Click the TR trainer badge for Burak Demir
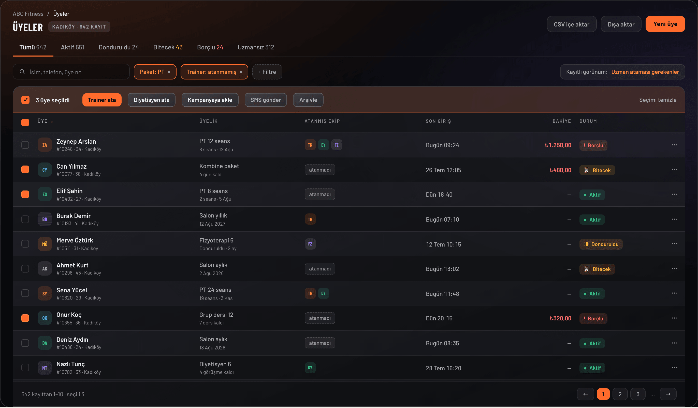Image resolution: width=698 pixels, height=408 pixels. (x=310, y=219)
